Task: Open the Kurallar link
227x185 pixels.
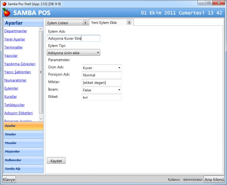Action: click(11, 97)
